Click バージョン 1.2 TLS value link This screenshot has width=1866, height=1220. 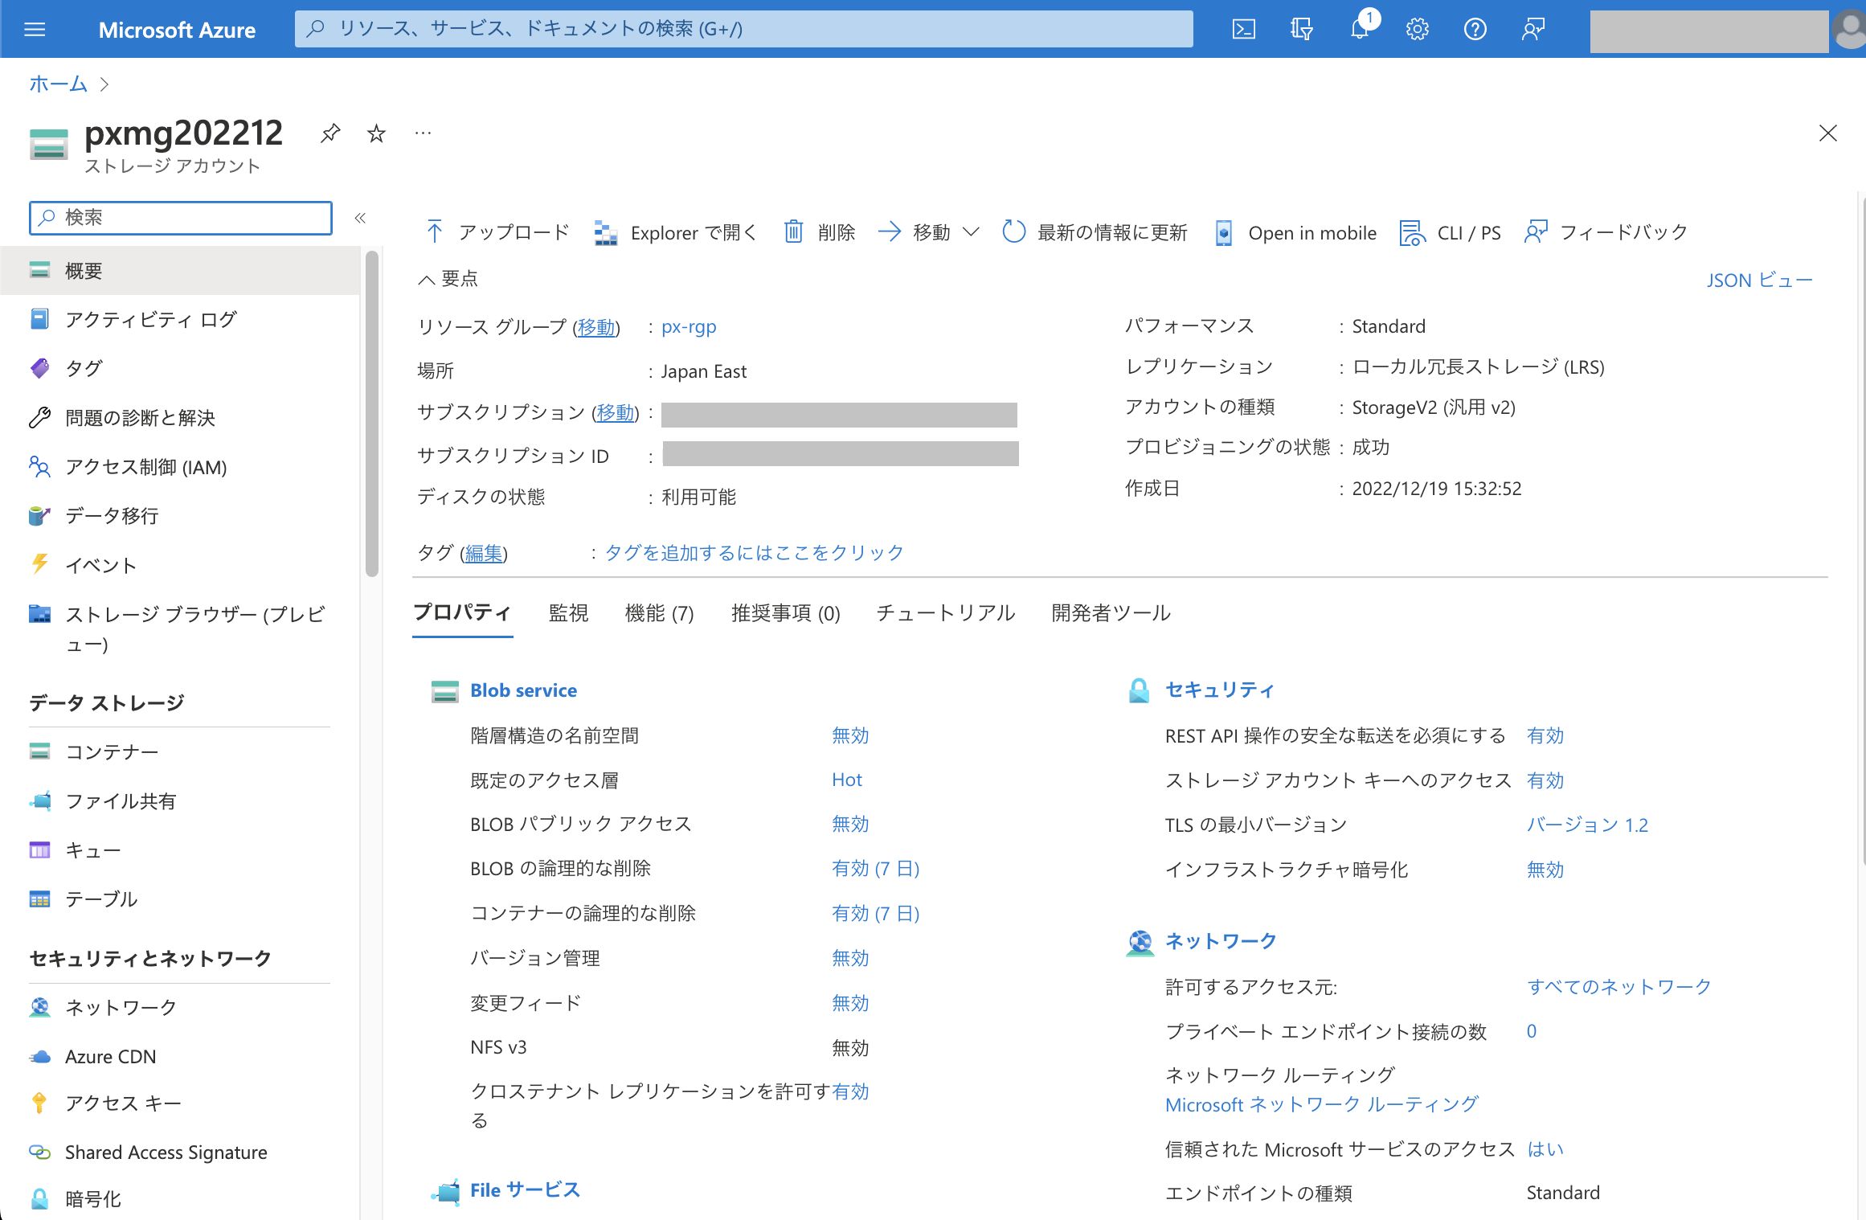(1587, 825)
